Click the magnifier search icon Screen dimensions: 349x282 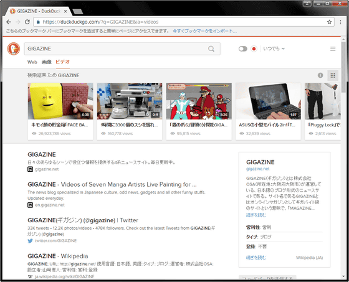coord(211,49)
